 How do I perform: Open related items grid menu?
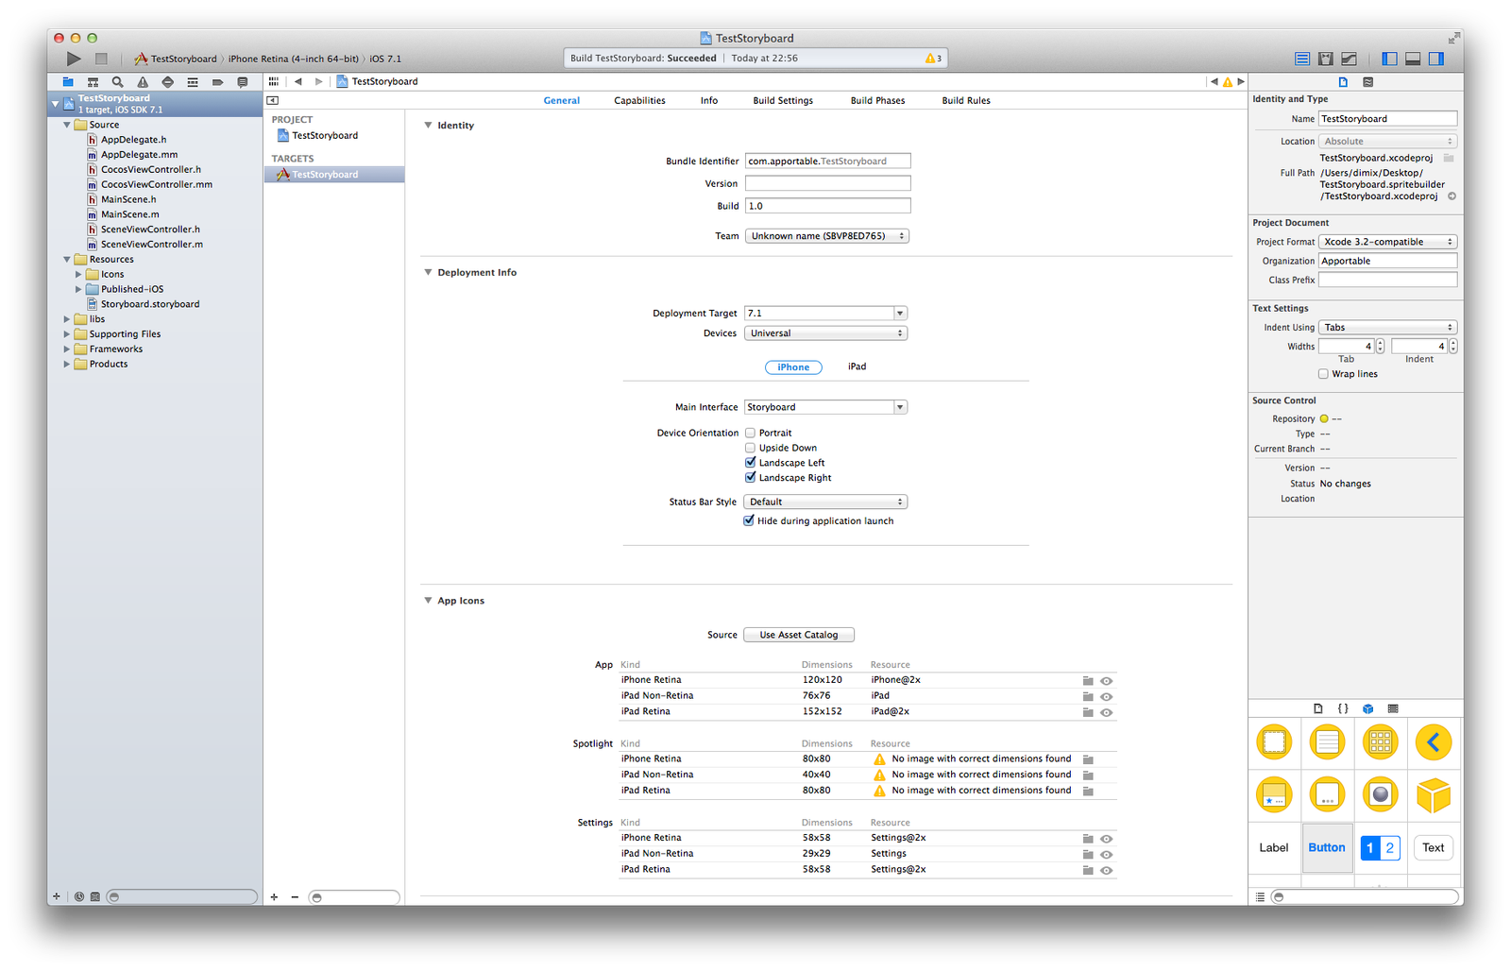tap(274, 81)
